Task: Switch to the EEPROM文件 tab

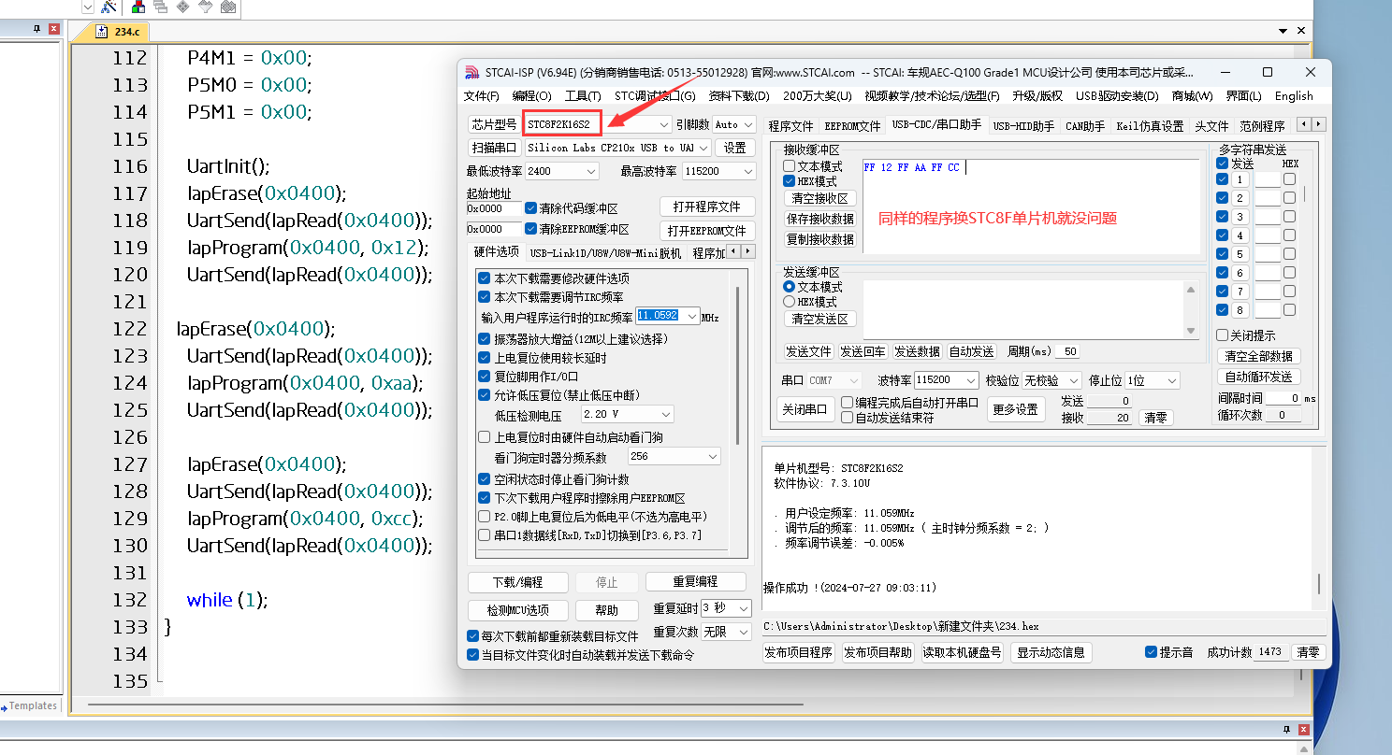Action: coord(852,126)
